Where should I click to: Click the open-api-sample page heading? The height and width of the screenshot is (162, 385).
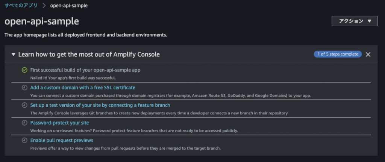tap(42, 21)
